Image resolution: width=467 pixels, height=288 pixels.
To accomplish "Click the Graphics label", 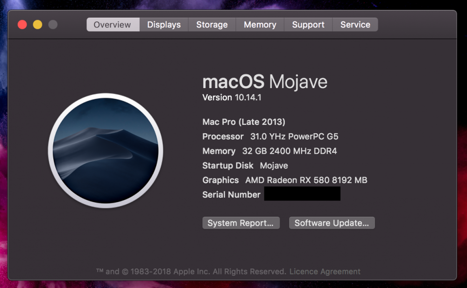I will (x=220, y=180).
